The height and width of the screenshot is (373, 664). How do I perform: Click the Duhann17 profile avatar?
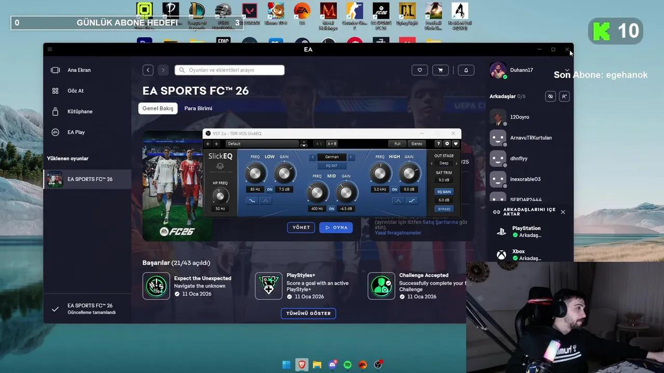[x=498, y=70]
